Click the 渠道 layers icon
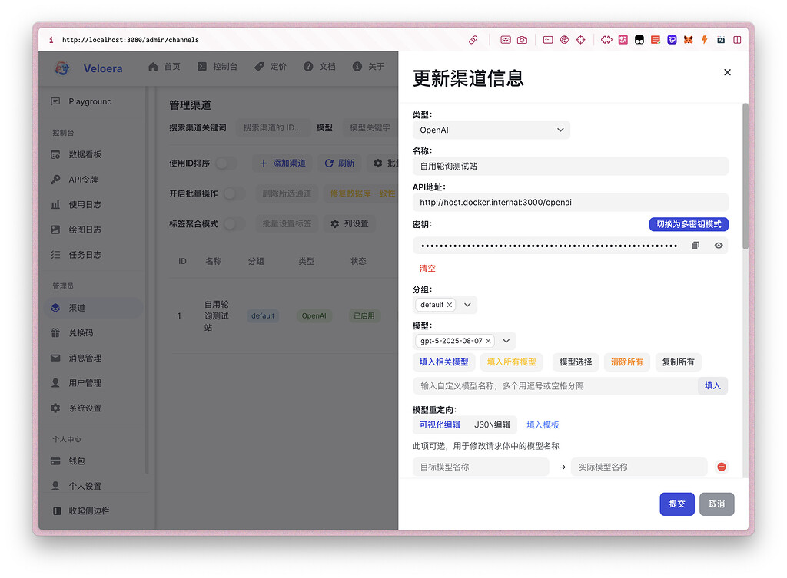787x578 pixels. [55, 308]
